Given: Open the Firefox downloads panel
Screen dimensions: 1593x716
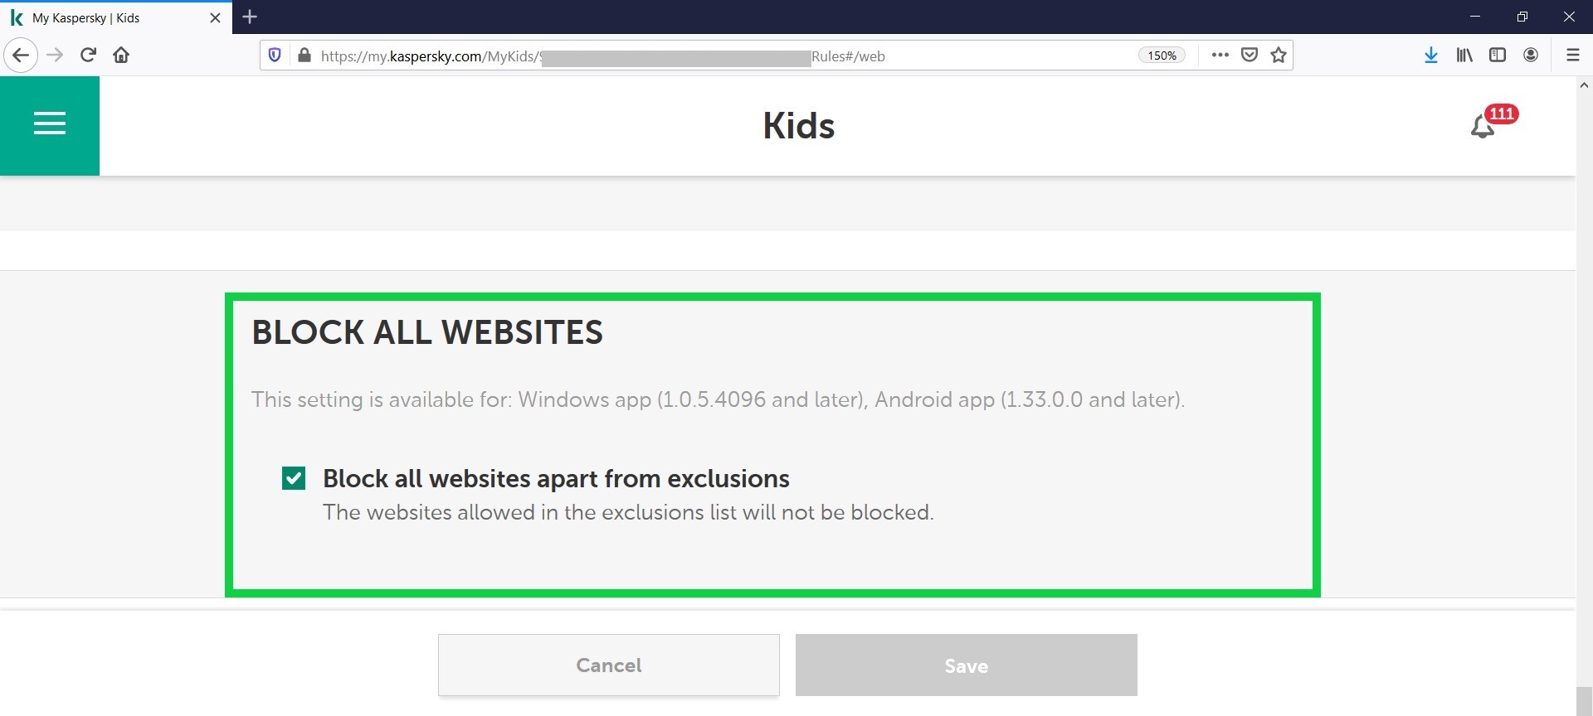Looking at the screenshot, I should pyautogui.click(x=1431, y=56).
